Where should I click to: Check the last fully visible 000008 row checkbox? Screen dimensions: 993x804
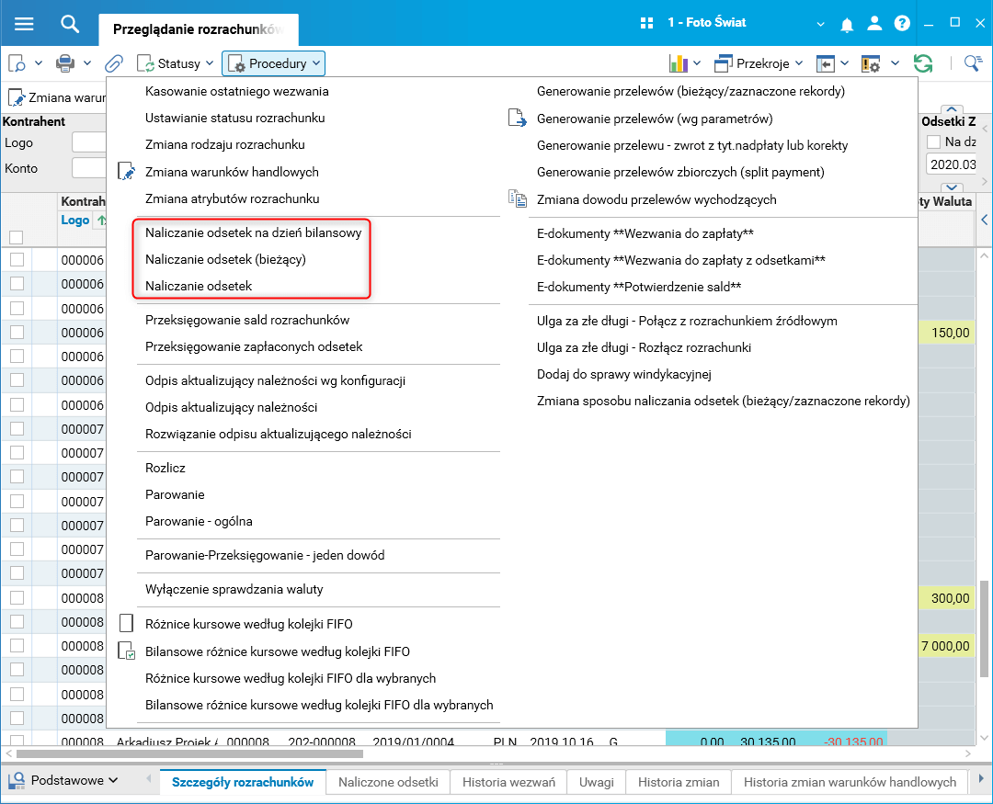17,718
